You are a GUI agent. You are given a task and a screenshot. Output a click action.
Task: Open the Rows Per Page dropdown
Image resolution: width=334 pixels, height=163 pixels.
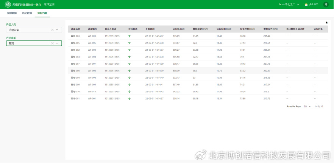pos(307,107)
